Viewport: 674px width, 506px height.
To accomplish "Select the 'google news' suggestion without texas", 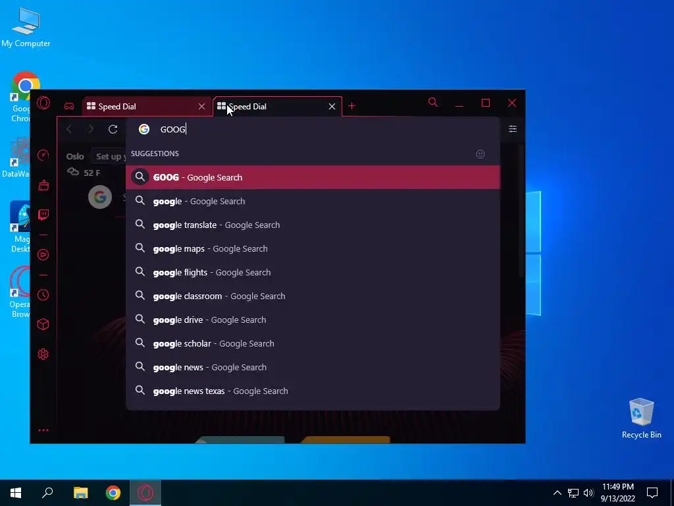I will tap(313, 367).
